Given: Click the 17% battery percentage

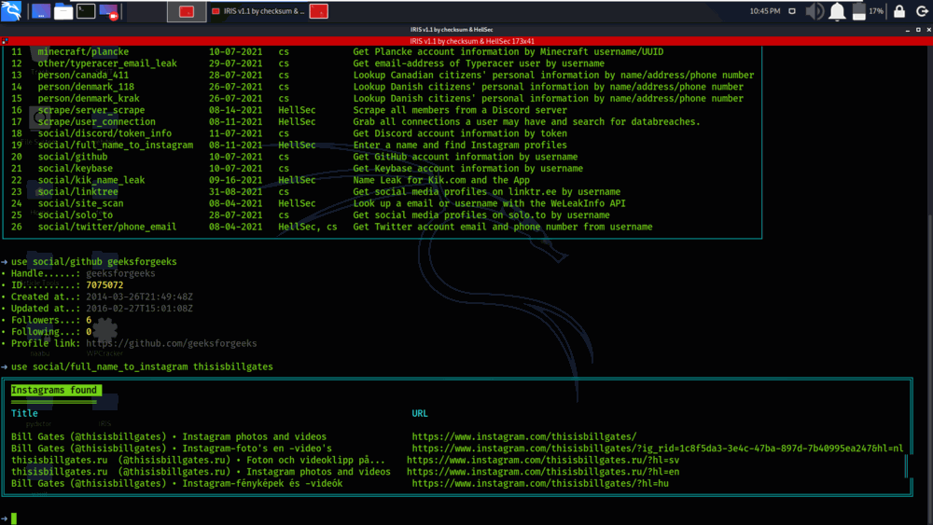Looking at the screenshot, I should (876, 11).
